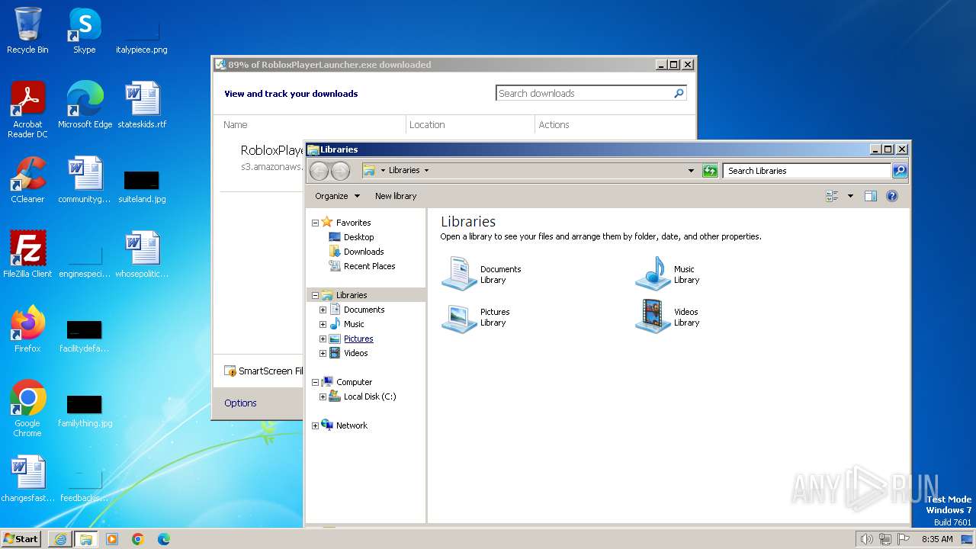The height and width of the screenshot is (549, 976).
Task: Click the search magnifier in Libraries window
Action: (900, 171)
